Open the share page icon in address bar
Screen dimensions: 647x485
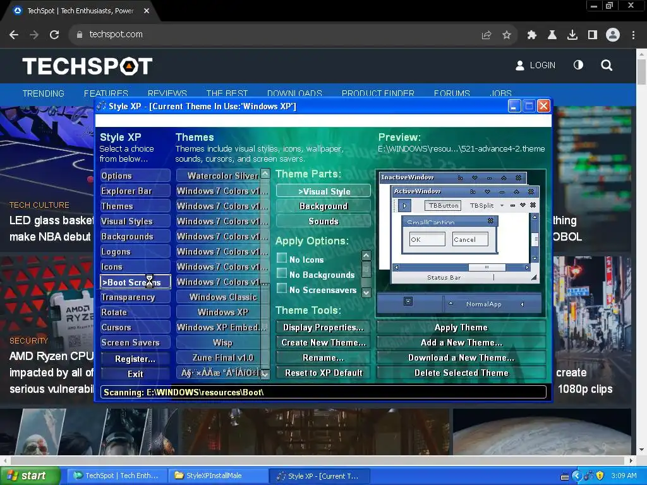tap(487, 35)
